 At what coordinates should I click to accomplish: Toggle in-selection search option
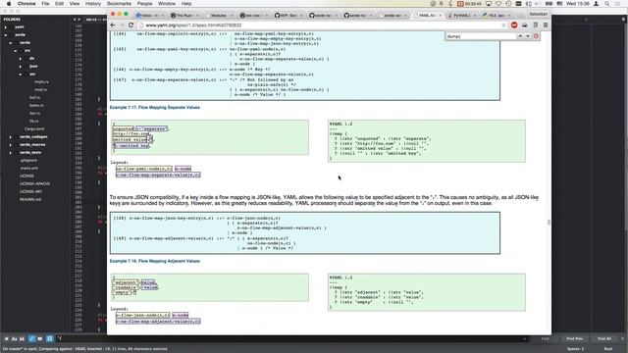(39, 338)
